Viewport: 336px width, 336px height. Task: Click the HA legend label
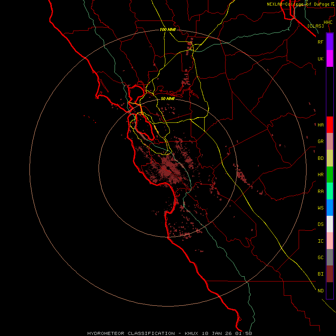click(321, 125)
